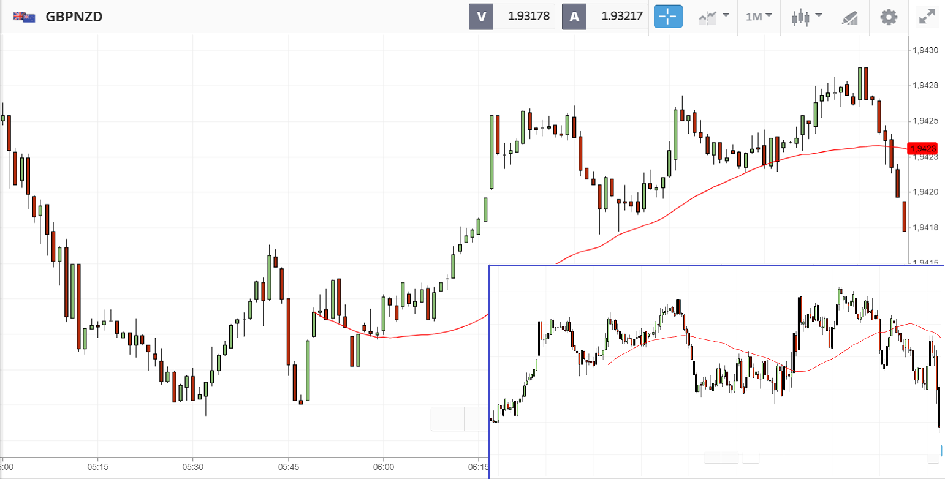Image resolution: width=945 pixels, height=479 pixels.
Task: Click the 06:00 time axis label
Action: (383, 467)
